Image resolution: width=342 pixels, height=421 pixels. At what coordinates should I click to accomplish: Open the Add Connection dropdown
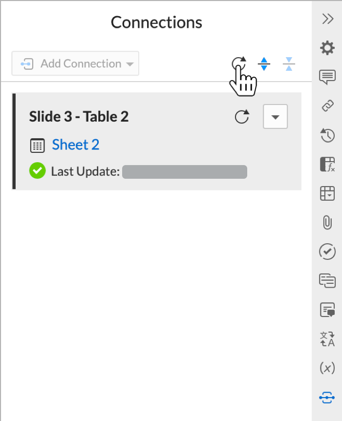point(75,63)
